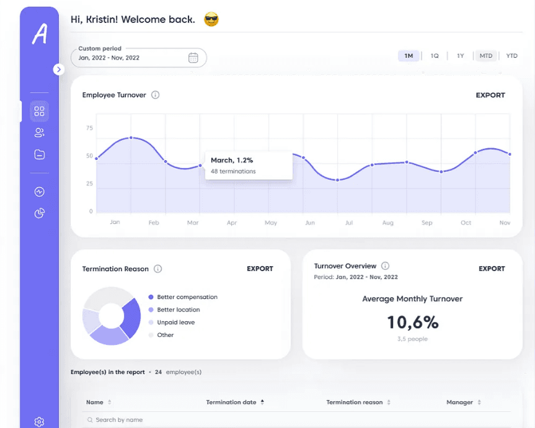Export the Employee Turnover chart
This screenshot has height=428, width=535.
[490, 95]
